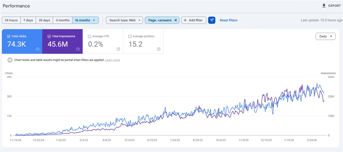Open the filter options icon button
The image size is (343, 152).
[x=212, y=20]
